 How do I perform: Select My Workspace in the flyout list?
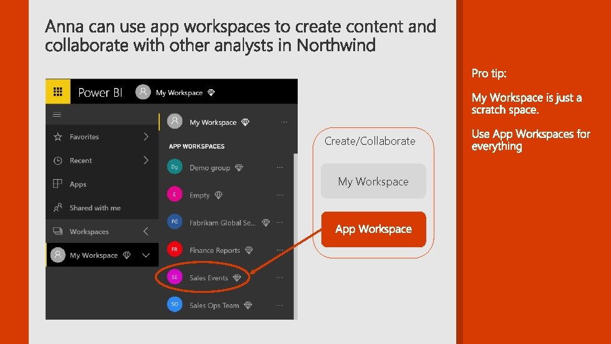pyautogui.click(x=226, y=122)
